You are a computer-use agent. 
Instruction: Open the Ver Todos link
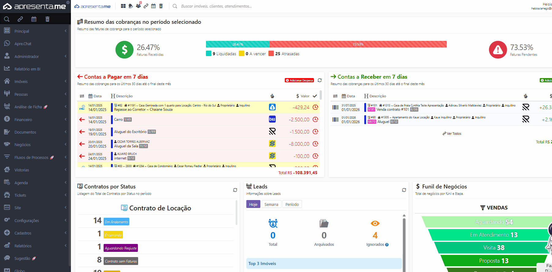coord(452,134)
